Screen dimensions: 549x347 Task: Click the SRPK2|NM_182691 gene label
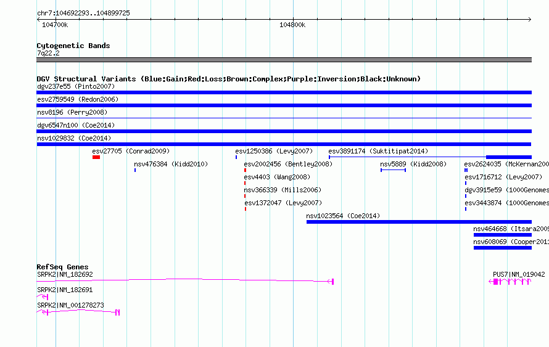tap(65, 290)
